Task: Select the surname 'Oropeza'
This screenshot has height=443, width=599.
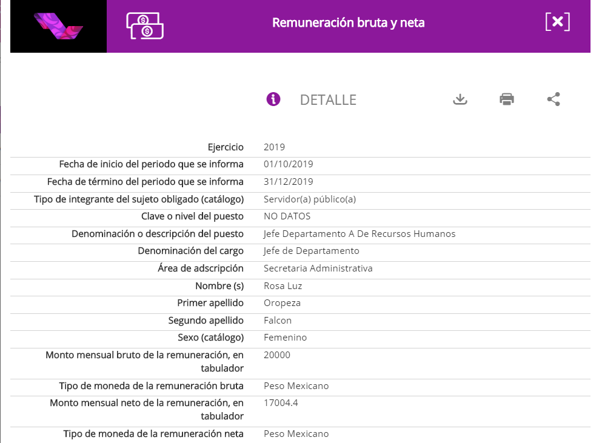Action: click(x=282, y=303)
